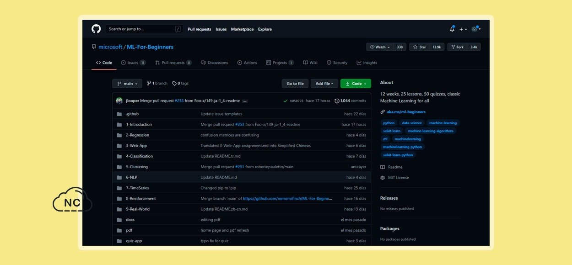
Task: Open Pull requests in top navigation
Action: tap(200, 29)
